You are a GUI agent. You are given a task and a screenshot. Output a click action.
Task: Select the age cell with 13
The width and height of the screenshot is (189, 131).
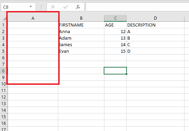115,38
